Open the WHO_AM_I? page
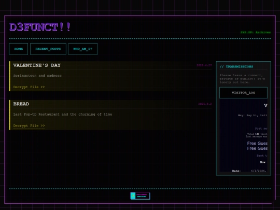The image size is (280, 210). 82,49
